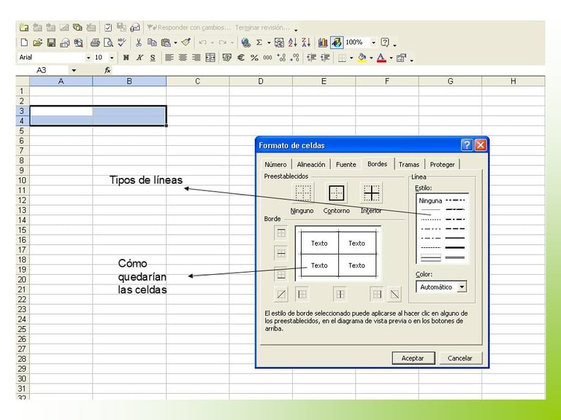Click the Cancelar button

459,358
